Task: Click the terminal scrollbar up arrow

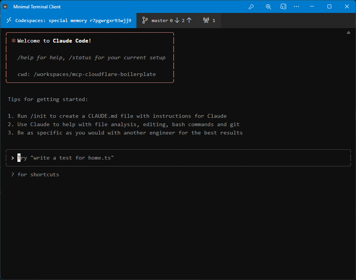Action: coord(348,33)
